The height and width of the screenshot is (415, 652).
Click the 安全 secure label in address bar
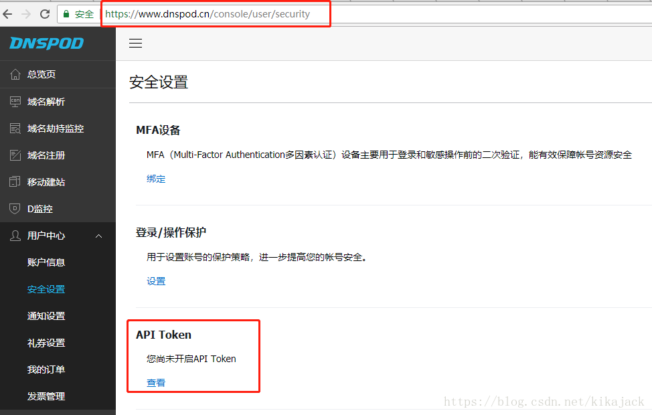point(84,14)
